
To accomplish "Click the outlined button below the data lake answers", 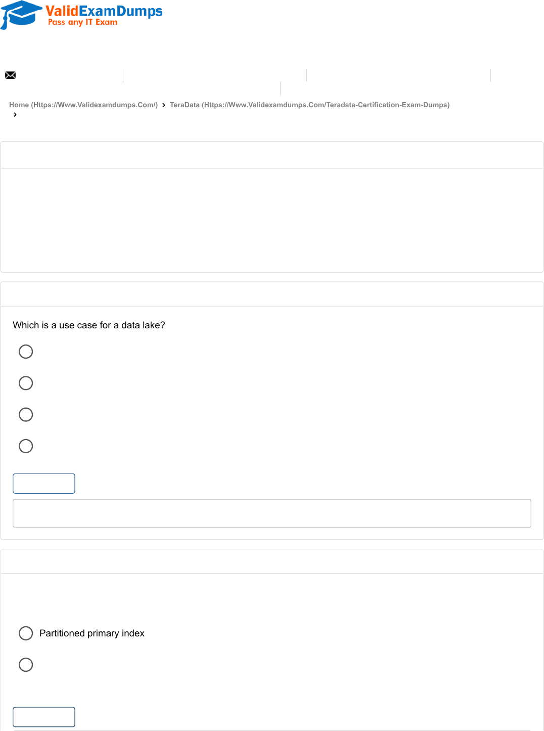I will point(44,484).
